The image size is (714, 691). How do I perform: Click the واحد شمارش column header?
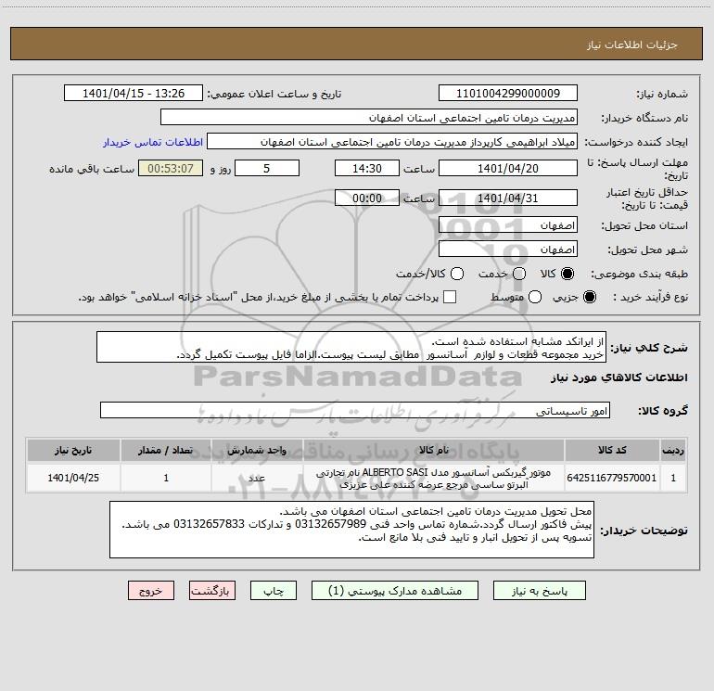pos(257,450)
